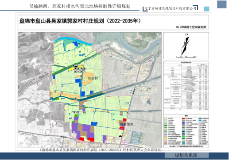Click the land-use statistics table header
This screenshot has width=229, height=160.
tap(186, 62)
